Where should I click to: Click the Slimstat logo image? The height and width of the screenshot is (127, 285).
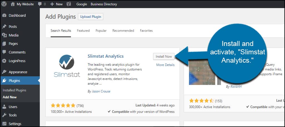(x=67, y=66)
